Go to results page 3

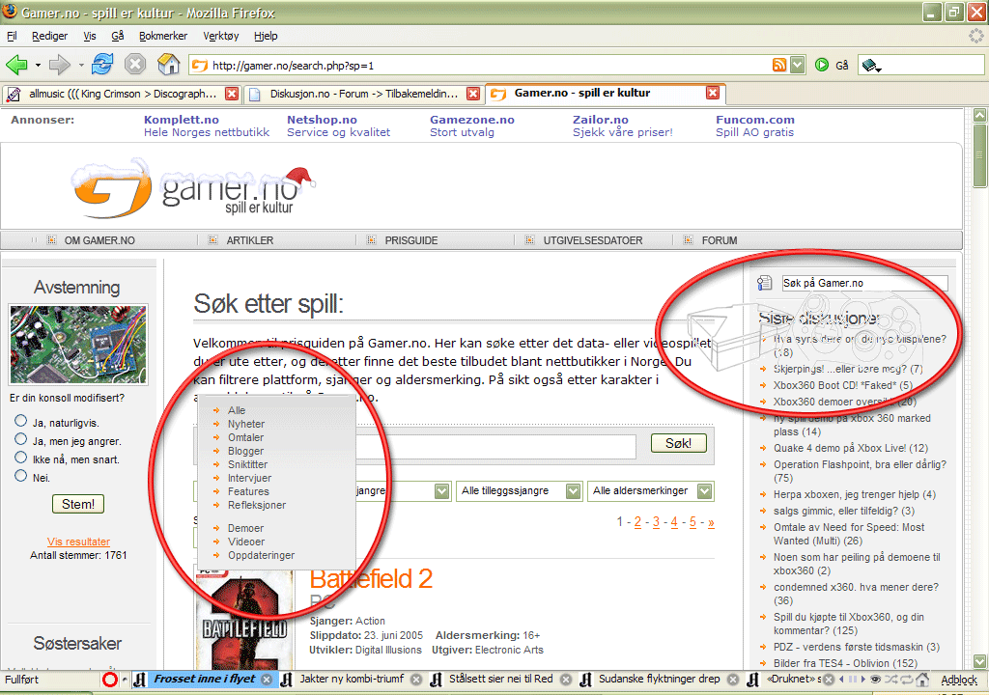coord(656,522)
